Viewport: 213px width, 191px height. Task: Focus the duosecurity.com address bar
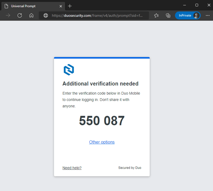[94, 16]
